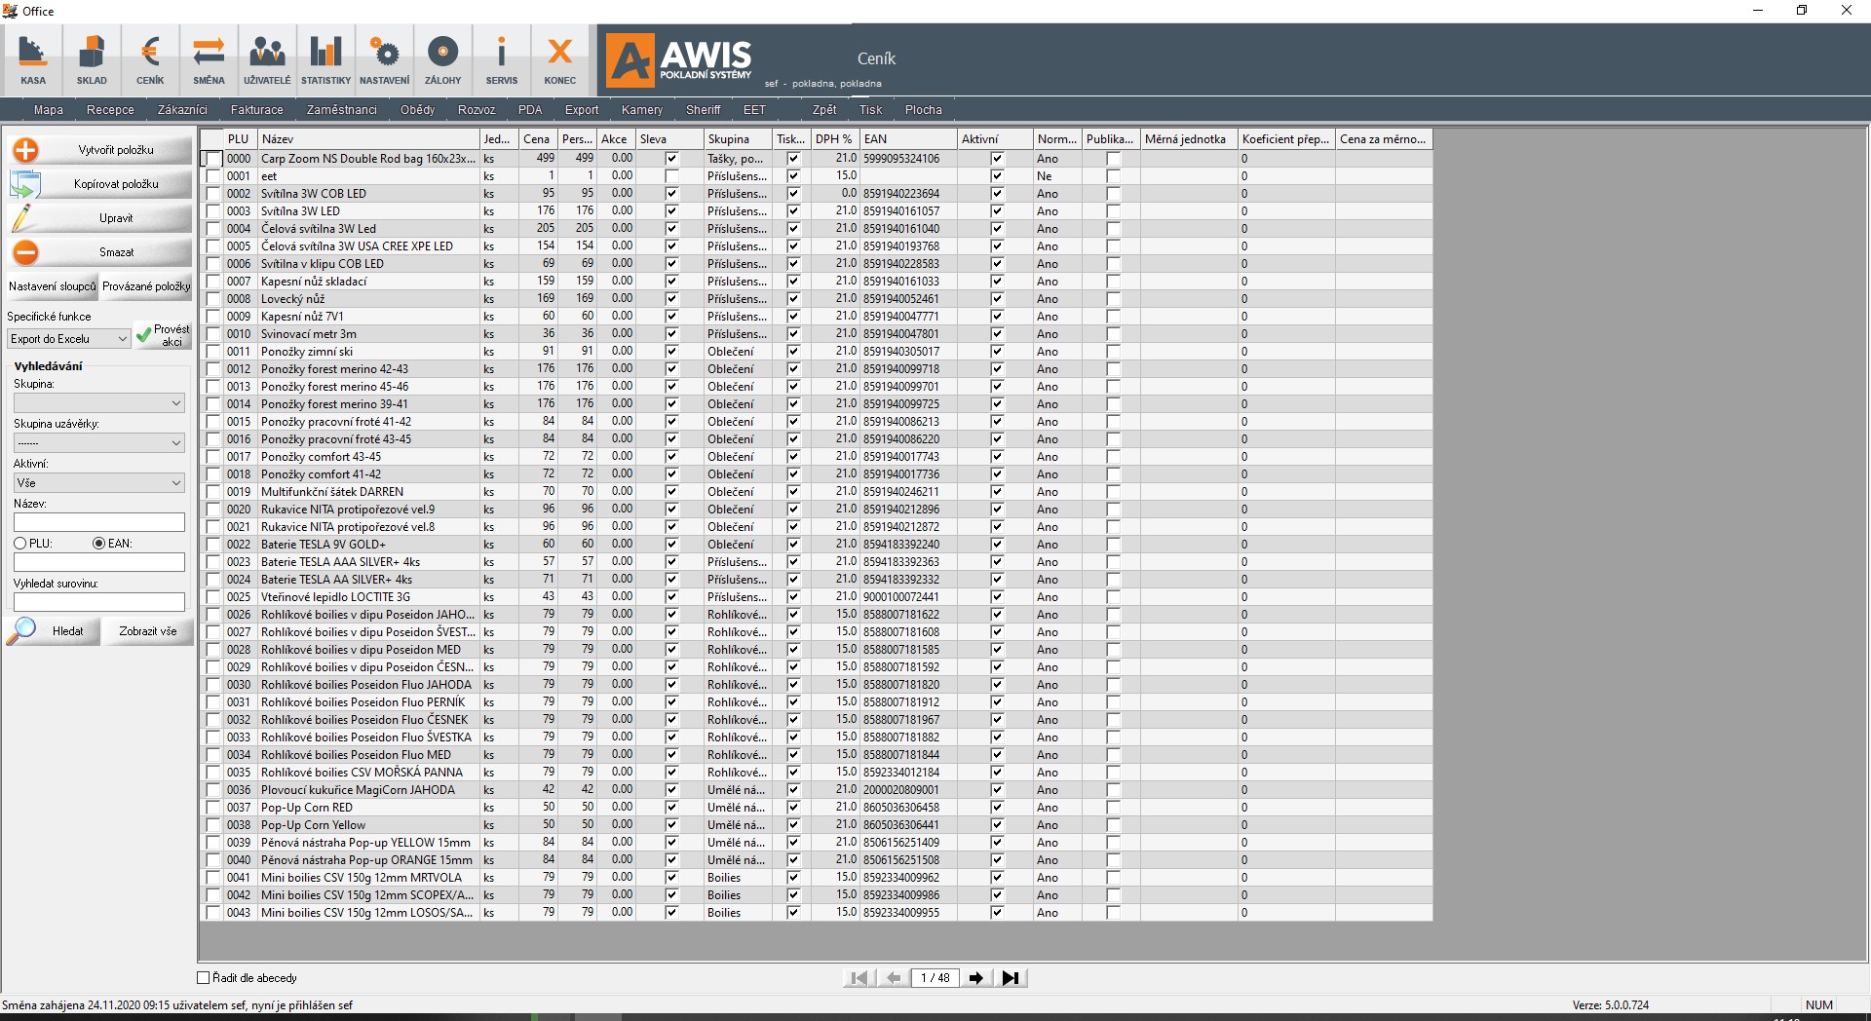This screenshot has height=1021, width=1871.
Task: Tick the row checkbox for PLU 0003
Action: [213, 211]
